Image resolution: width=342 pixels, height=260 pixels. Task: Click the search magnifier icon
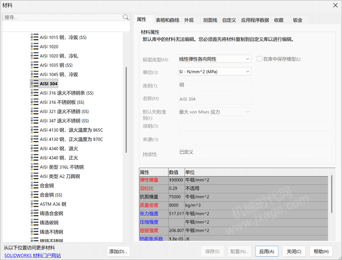[x=126, y=17]
